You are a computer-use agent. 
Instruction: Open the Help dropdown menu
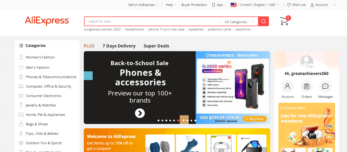tap(171, 5)
